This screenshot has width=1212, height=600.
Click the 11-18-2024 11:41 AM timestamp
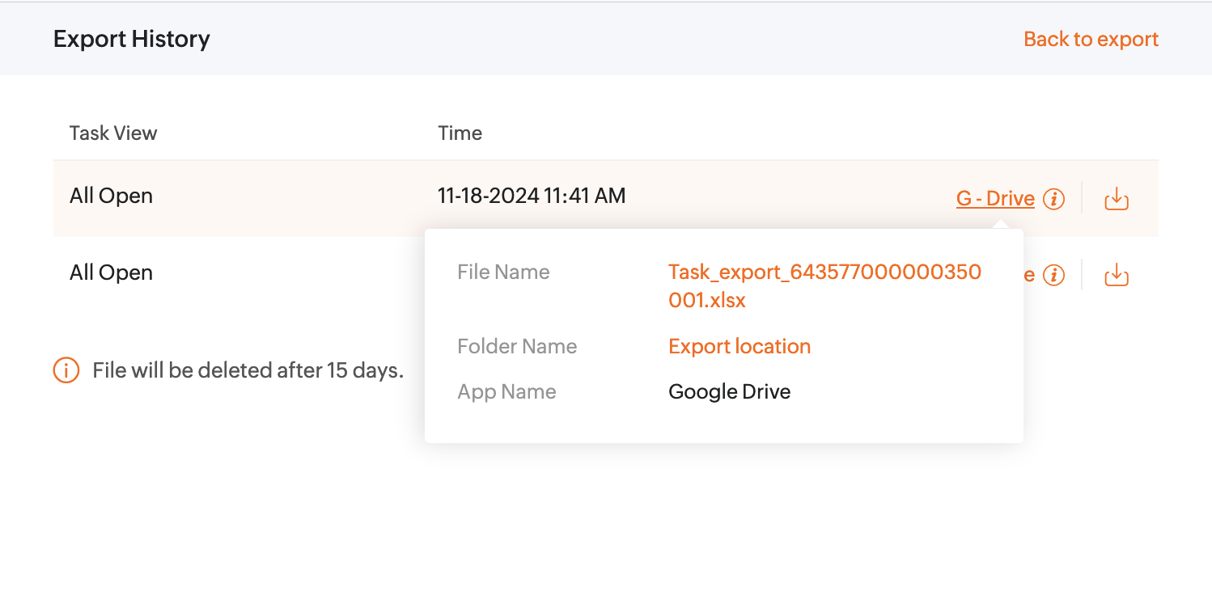pyautogui.click(x=531, y=196)
